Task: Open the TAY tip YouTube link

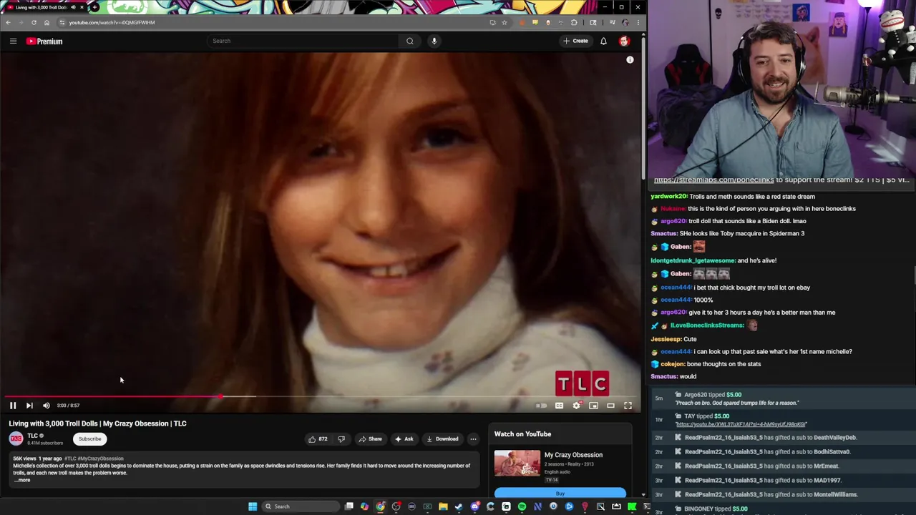Action: 741,424
